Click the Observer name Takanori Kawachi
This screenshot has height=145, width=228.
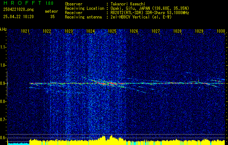(128, 4)
